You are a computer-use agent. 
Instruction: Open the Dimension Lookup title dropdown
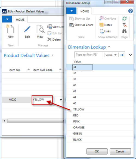[x=109, y=47]
